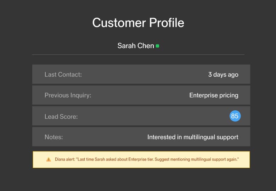The height and width of the screenshot is (191, 276).
Task: Click the green online status dot
Action: (157, 46)
